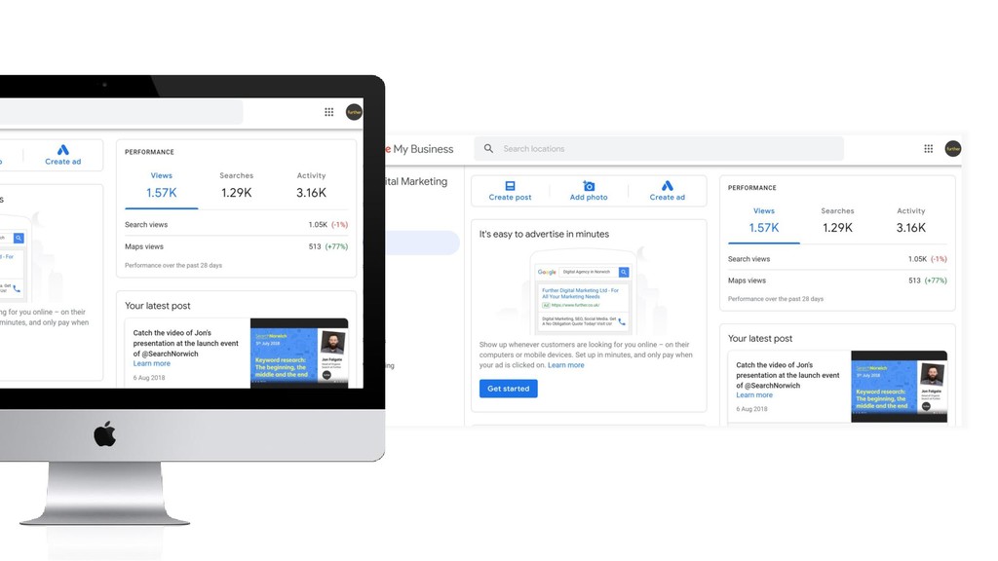Open Google apps grid in right window
Screen dimensions: 998x561
tap(928, 149)
